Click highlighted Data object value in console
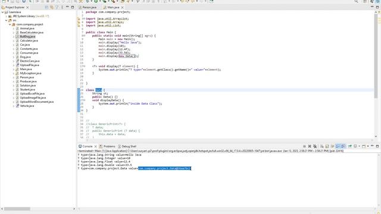381x214 pixels. [x=164, y=168]
